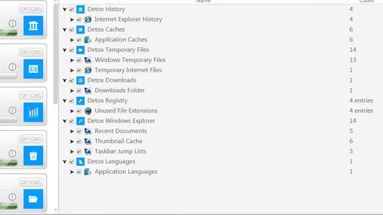Uncheck the Detox Caches checkbox
Image resolution: width=383 pixels, height=215 pixels.
pos(71,29)
